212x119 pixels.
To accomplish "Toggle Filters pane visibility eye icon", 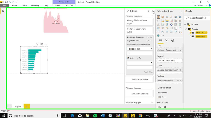I will (149, 11).
